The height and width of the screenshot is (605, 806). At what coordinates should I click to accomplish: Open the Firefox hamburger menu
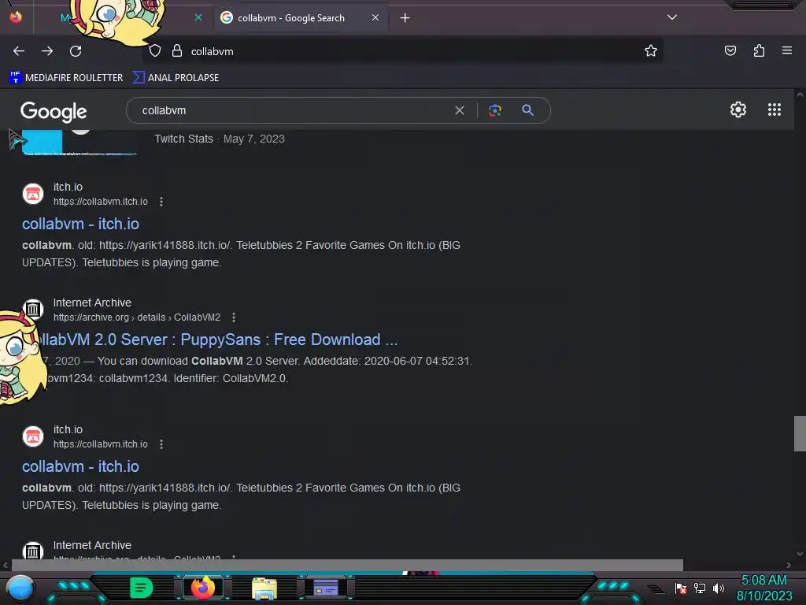(787, 50)
